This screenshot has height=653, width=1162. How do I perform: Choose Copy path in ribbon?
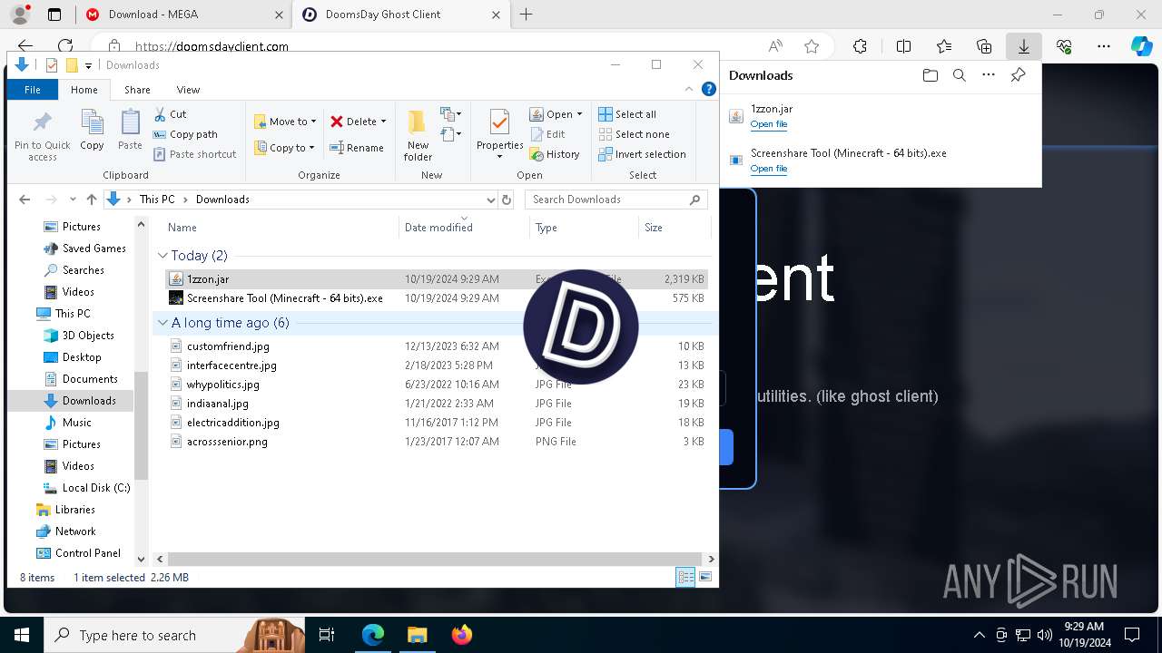[x=186, y=134]
